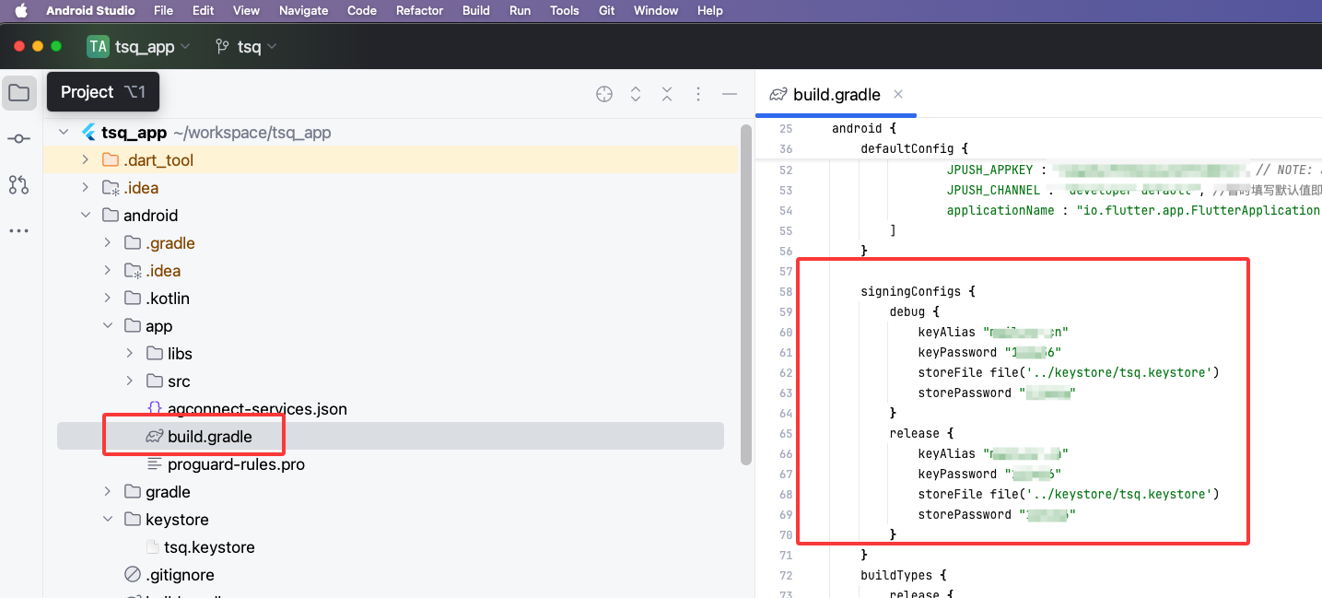Select agconnect-services.json in project tree

pos(257,409)
